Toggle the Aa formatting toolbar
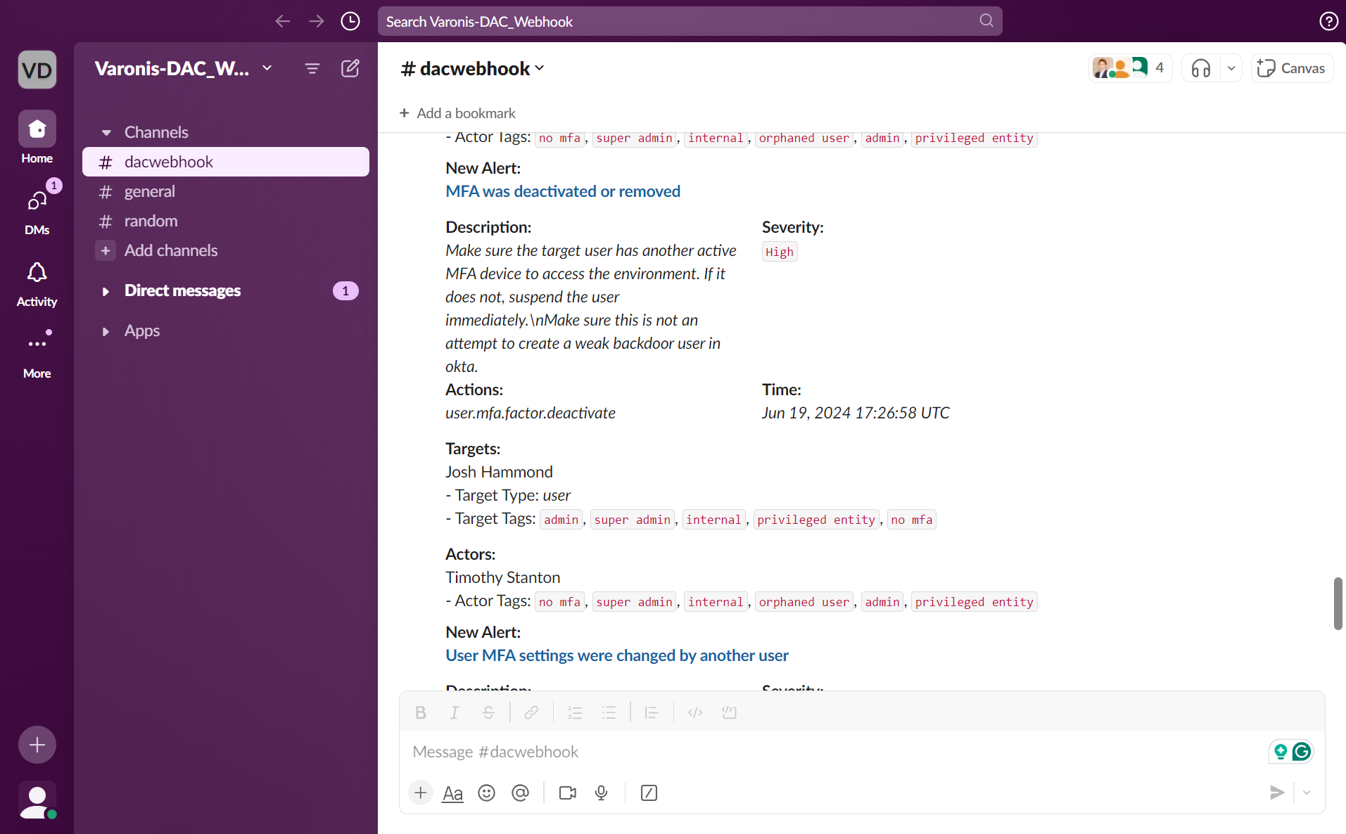The image size is (1346, 834). tap(452, 793)
